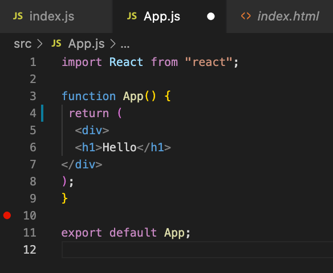Click the unsaved dot on App.js tab
This screenshot has width=333, height=273.
point(210,16)
